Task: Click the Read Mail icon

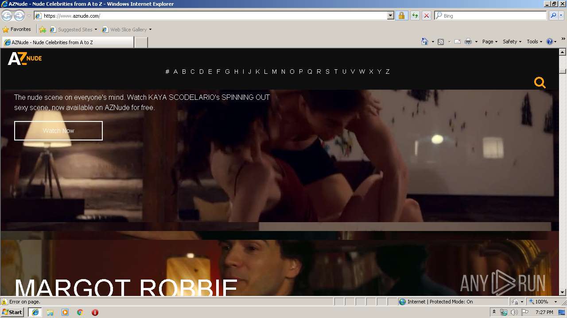Action: pyautogui.click(x=458, y=42)
